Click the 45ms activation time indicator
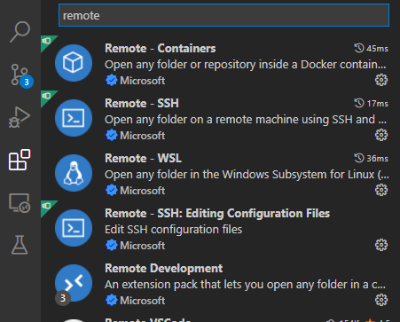 click(x=371, y=48)
